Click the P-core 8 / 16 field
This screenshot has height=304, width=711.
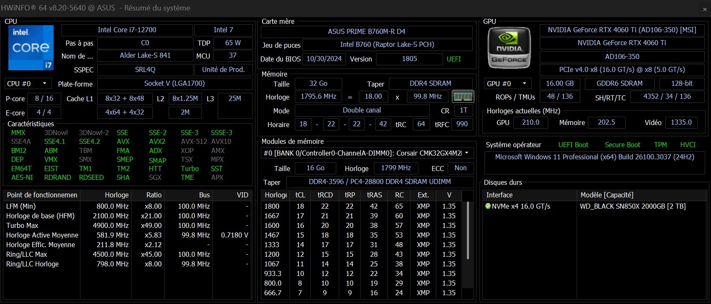point(44,99)
